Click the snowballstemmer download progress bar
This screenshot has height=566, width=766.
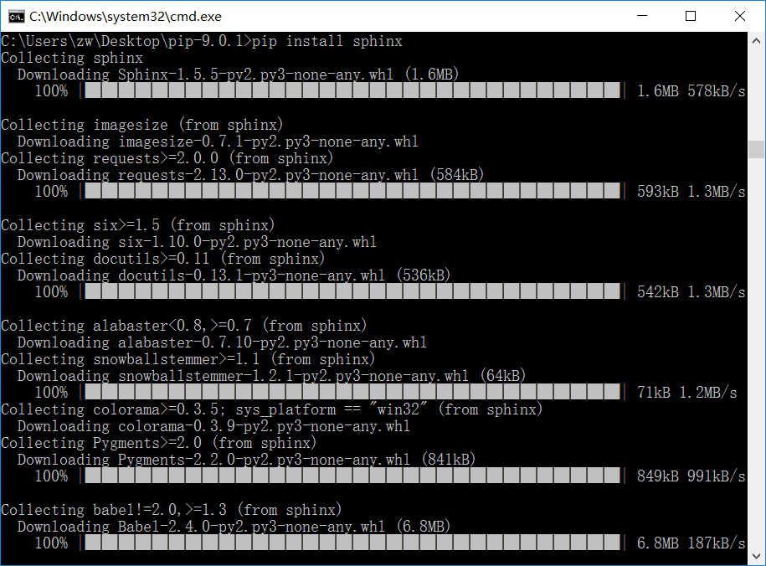pyautogui.click(x=352, y=392)
